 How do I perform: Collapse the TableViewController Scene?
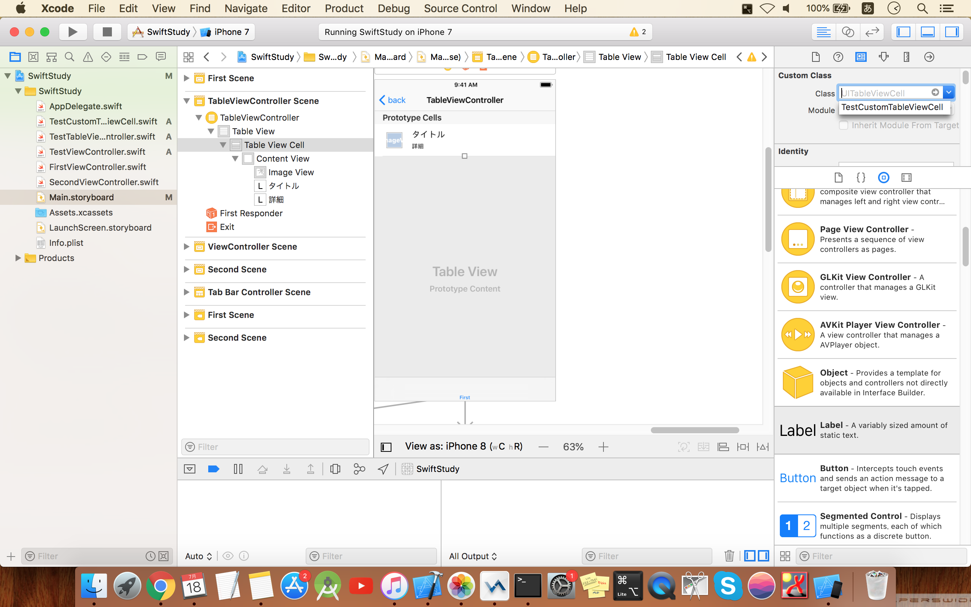click(x=187, y=101)
